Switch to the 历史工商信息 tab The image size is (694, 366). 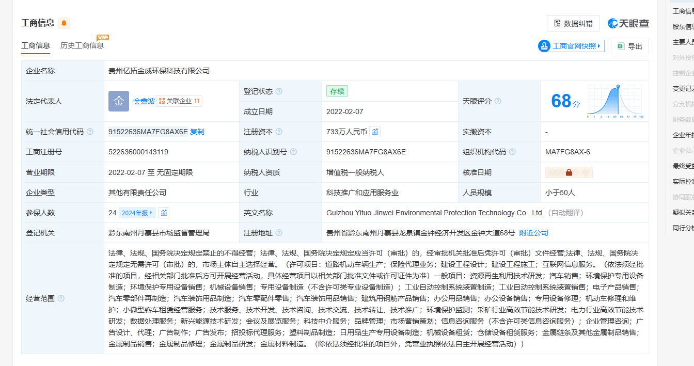[82, 45]
